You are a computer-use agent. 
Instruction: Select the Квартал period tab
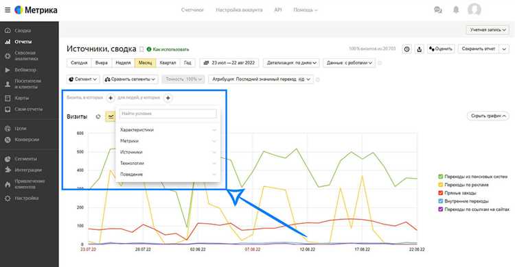[x=168, y=63]
